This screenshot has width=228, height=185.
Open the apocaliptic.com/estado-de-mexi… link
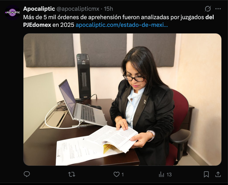[122, 25]
